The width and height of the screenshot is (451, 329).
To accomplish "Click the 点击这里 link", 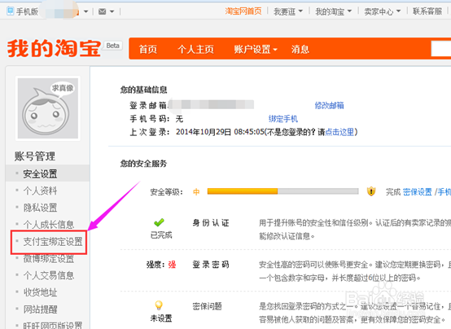I will 339,132.
